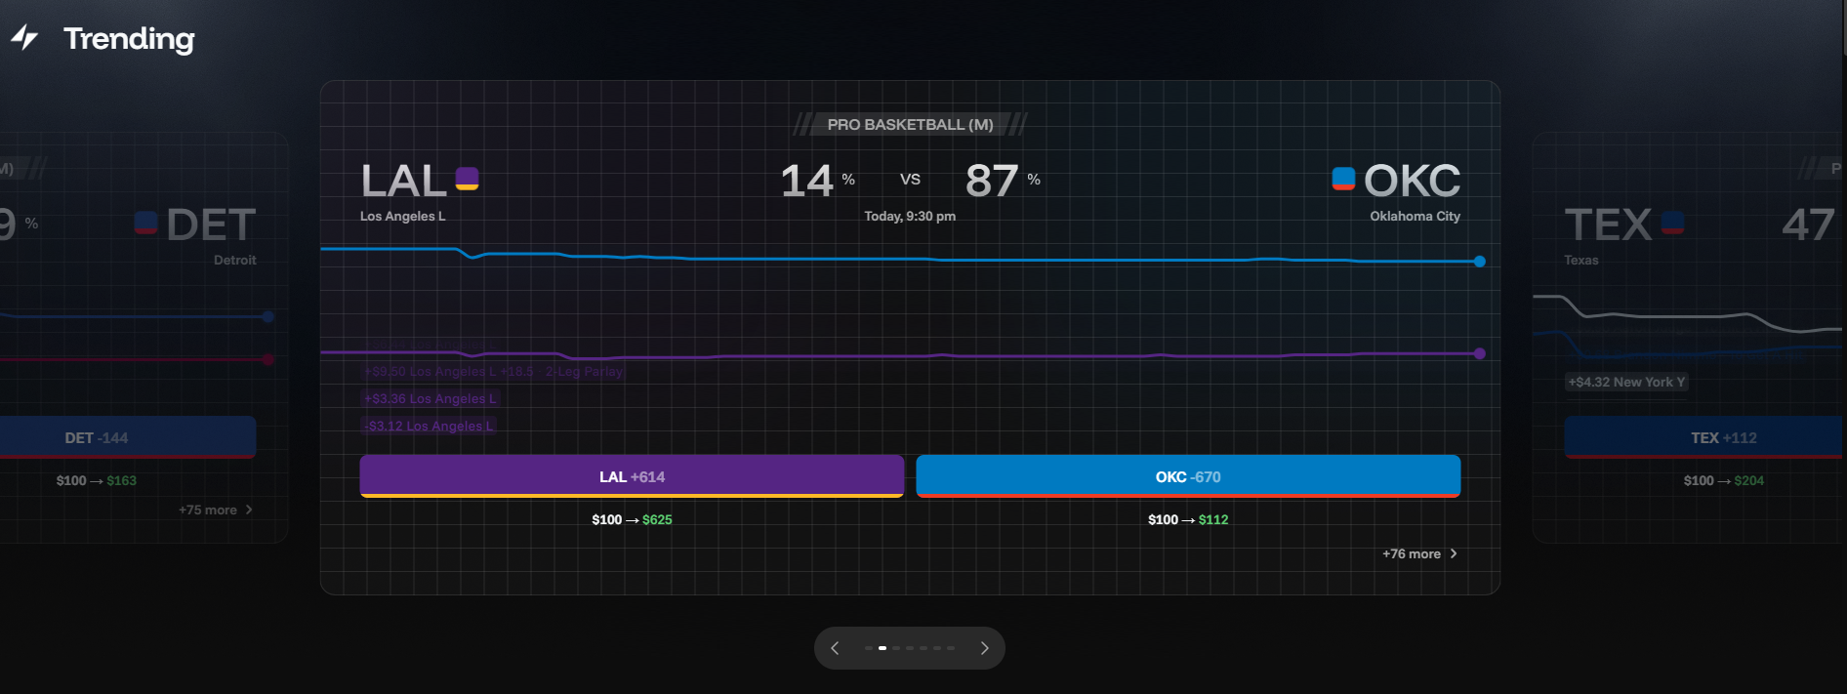1847x694 pixels.
Task: Bet on LAL +614 button
Action: (x=632, y=476)
